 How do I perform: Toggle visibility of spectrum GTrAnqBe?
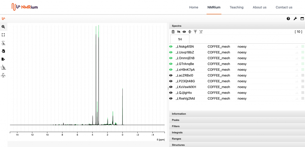171,64
